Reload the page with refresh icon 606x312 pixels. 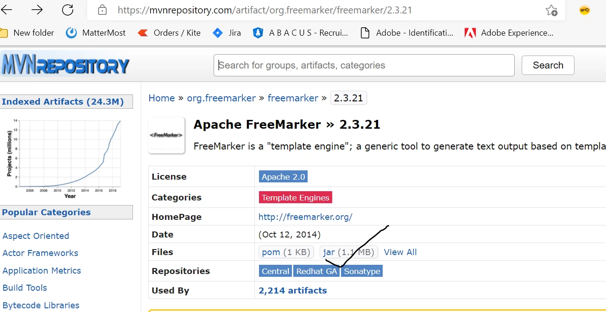tap(68, 10)
